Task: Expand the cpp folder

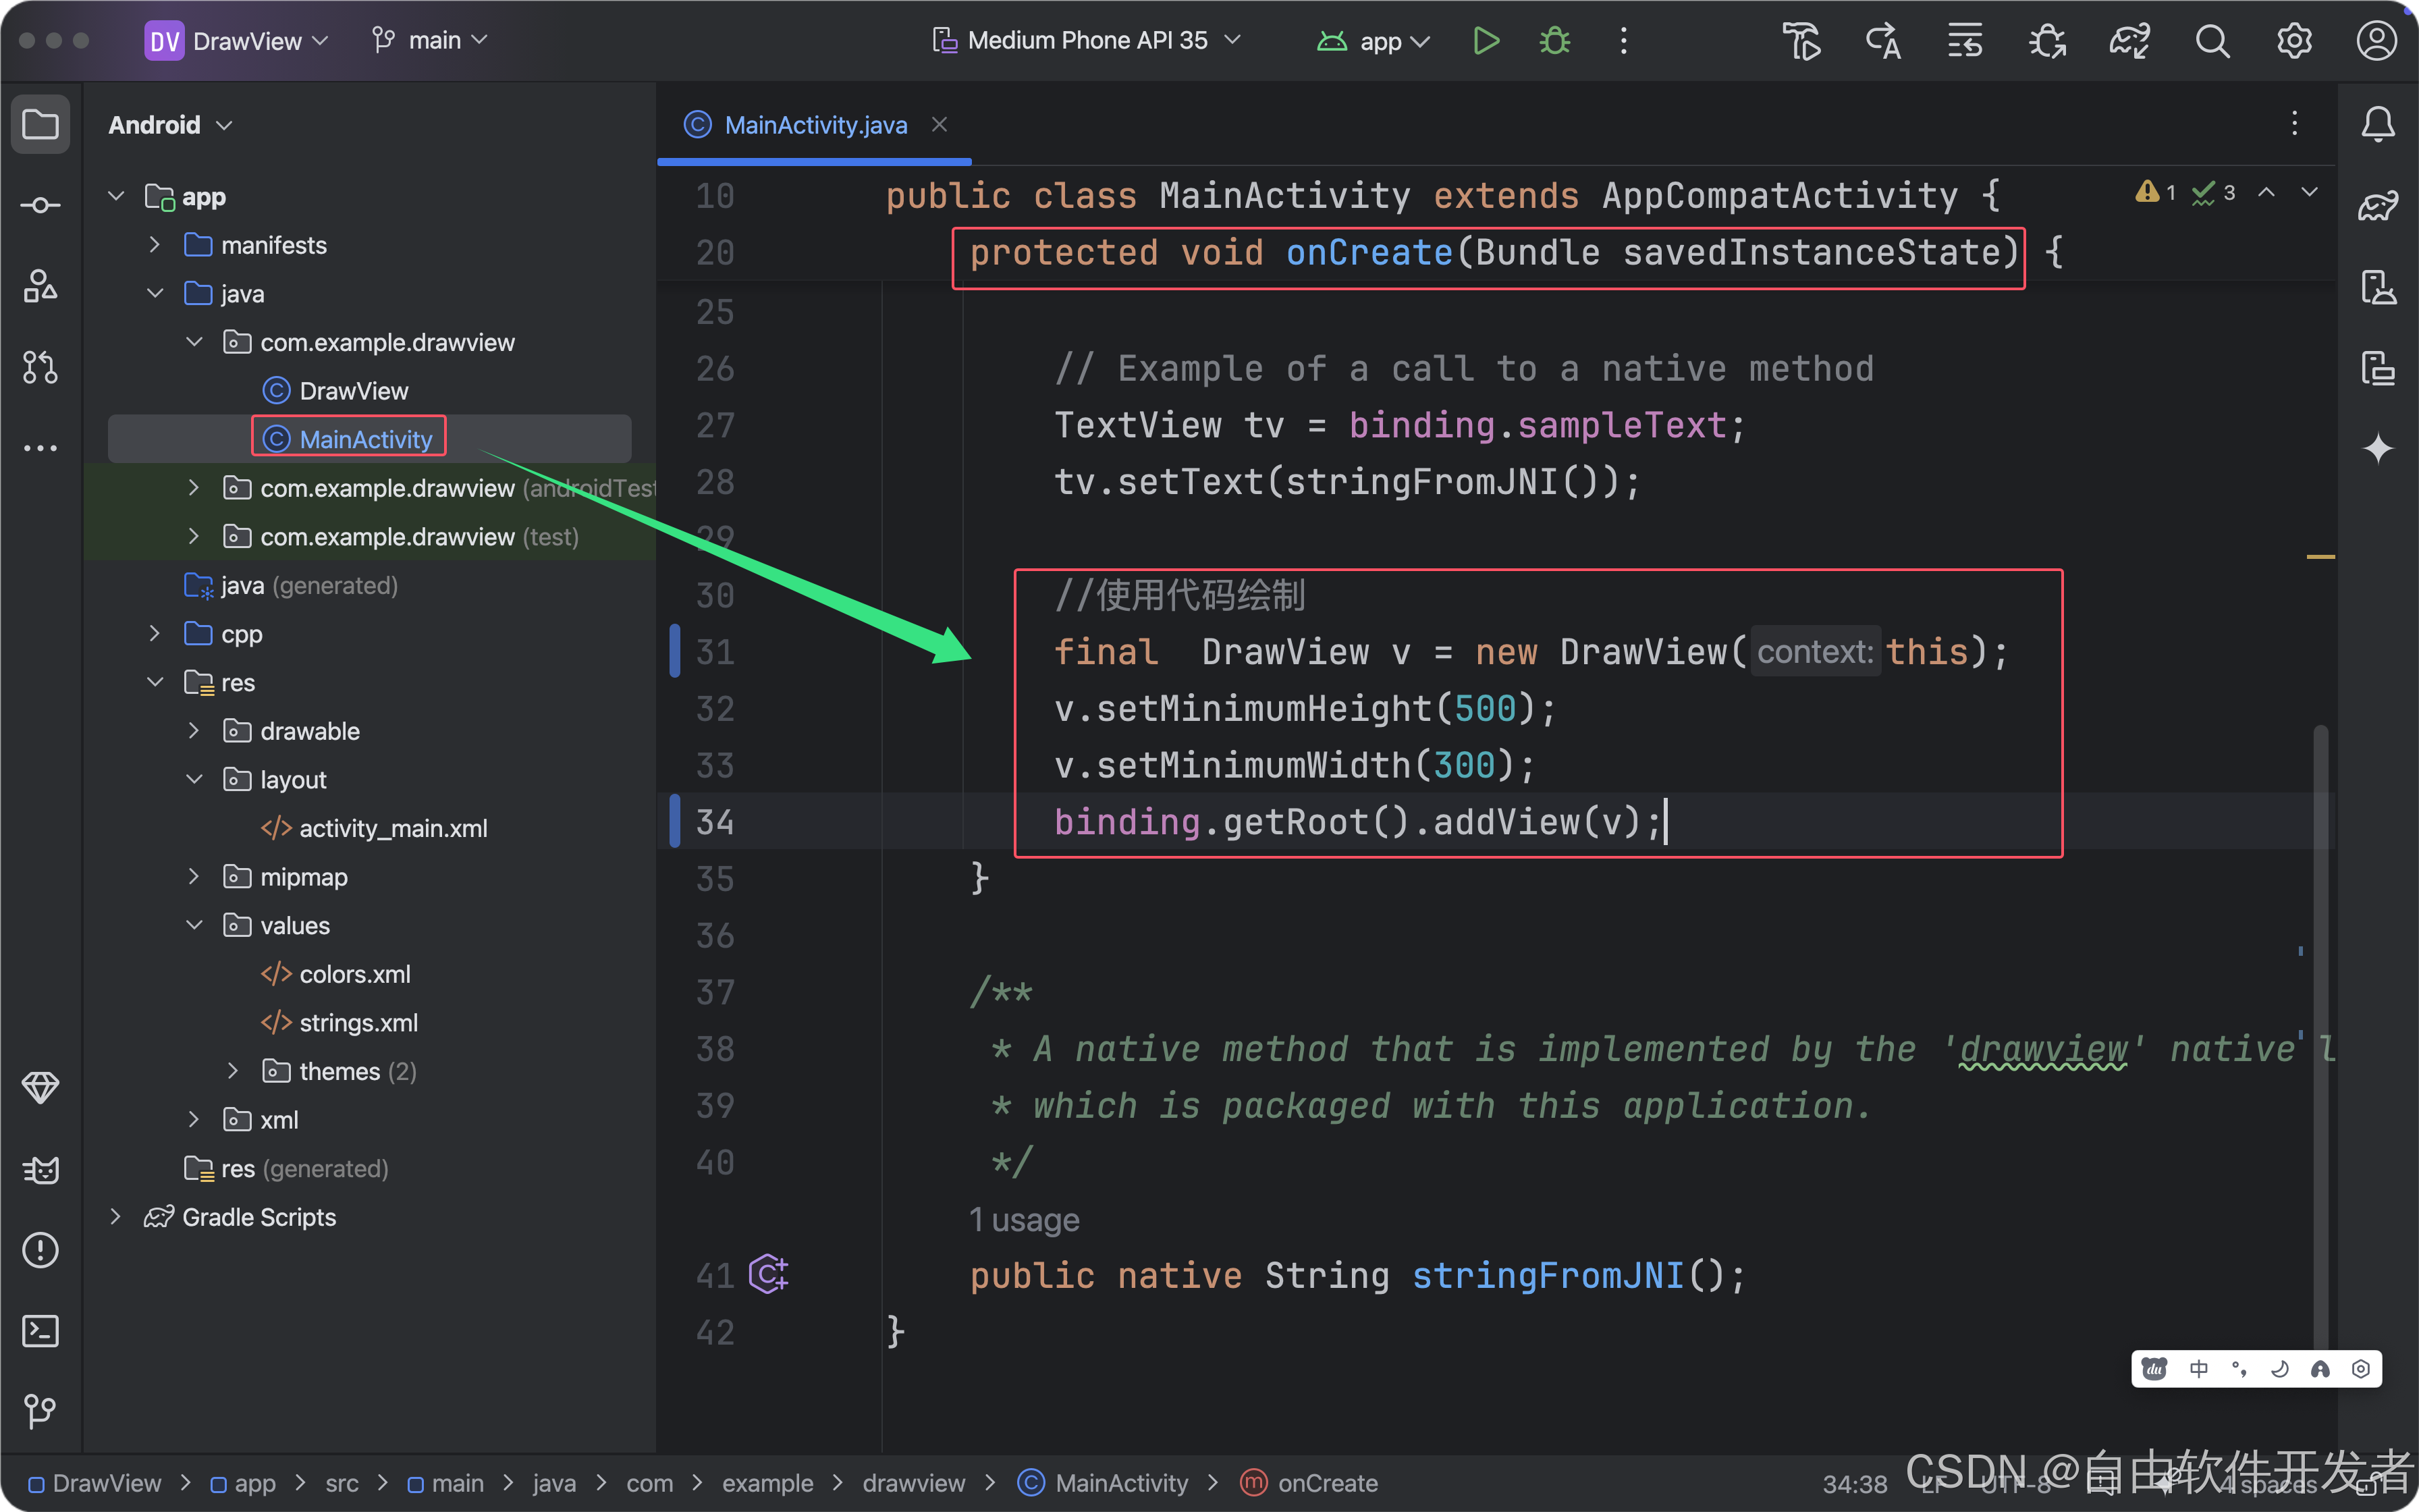Action: point(155,634)
